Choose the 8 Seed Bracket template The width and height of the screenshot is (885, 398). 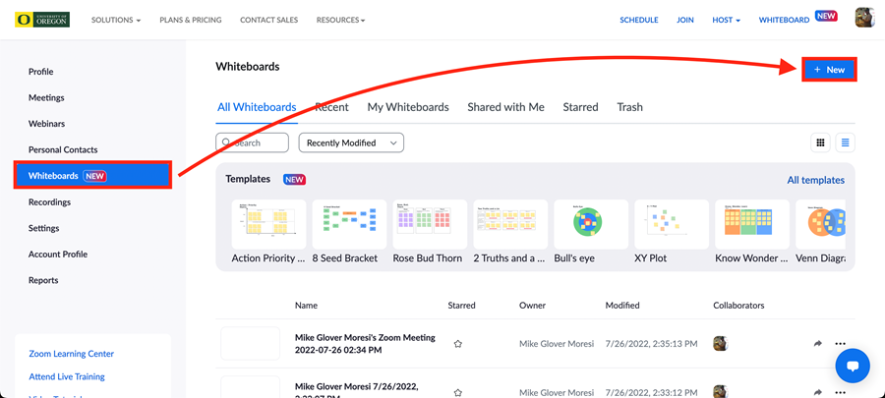[349, 224]
